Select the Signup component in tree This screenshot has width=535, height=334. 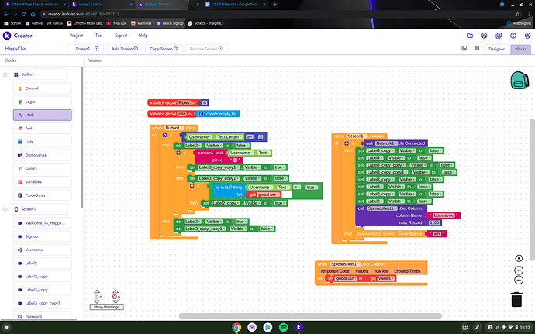(43, 236)
